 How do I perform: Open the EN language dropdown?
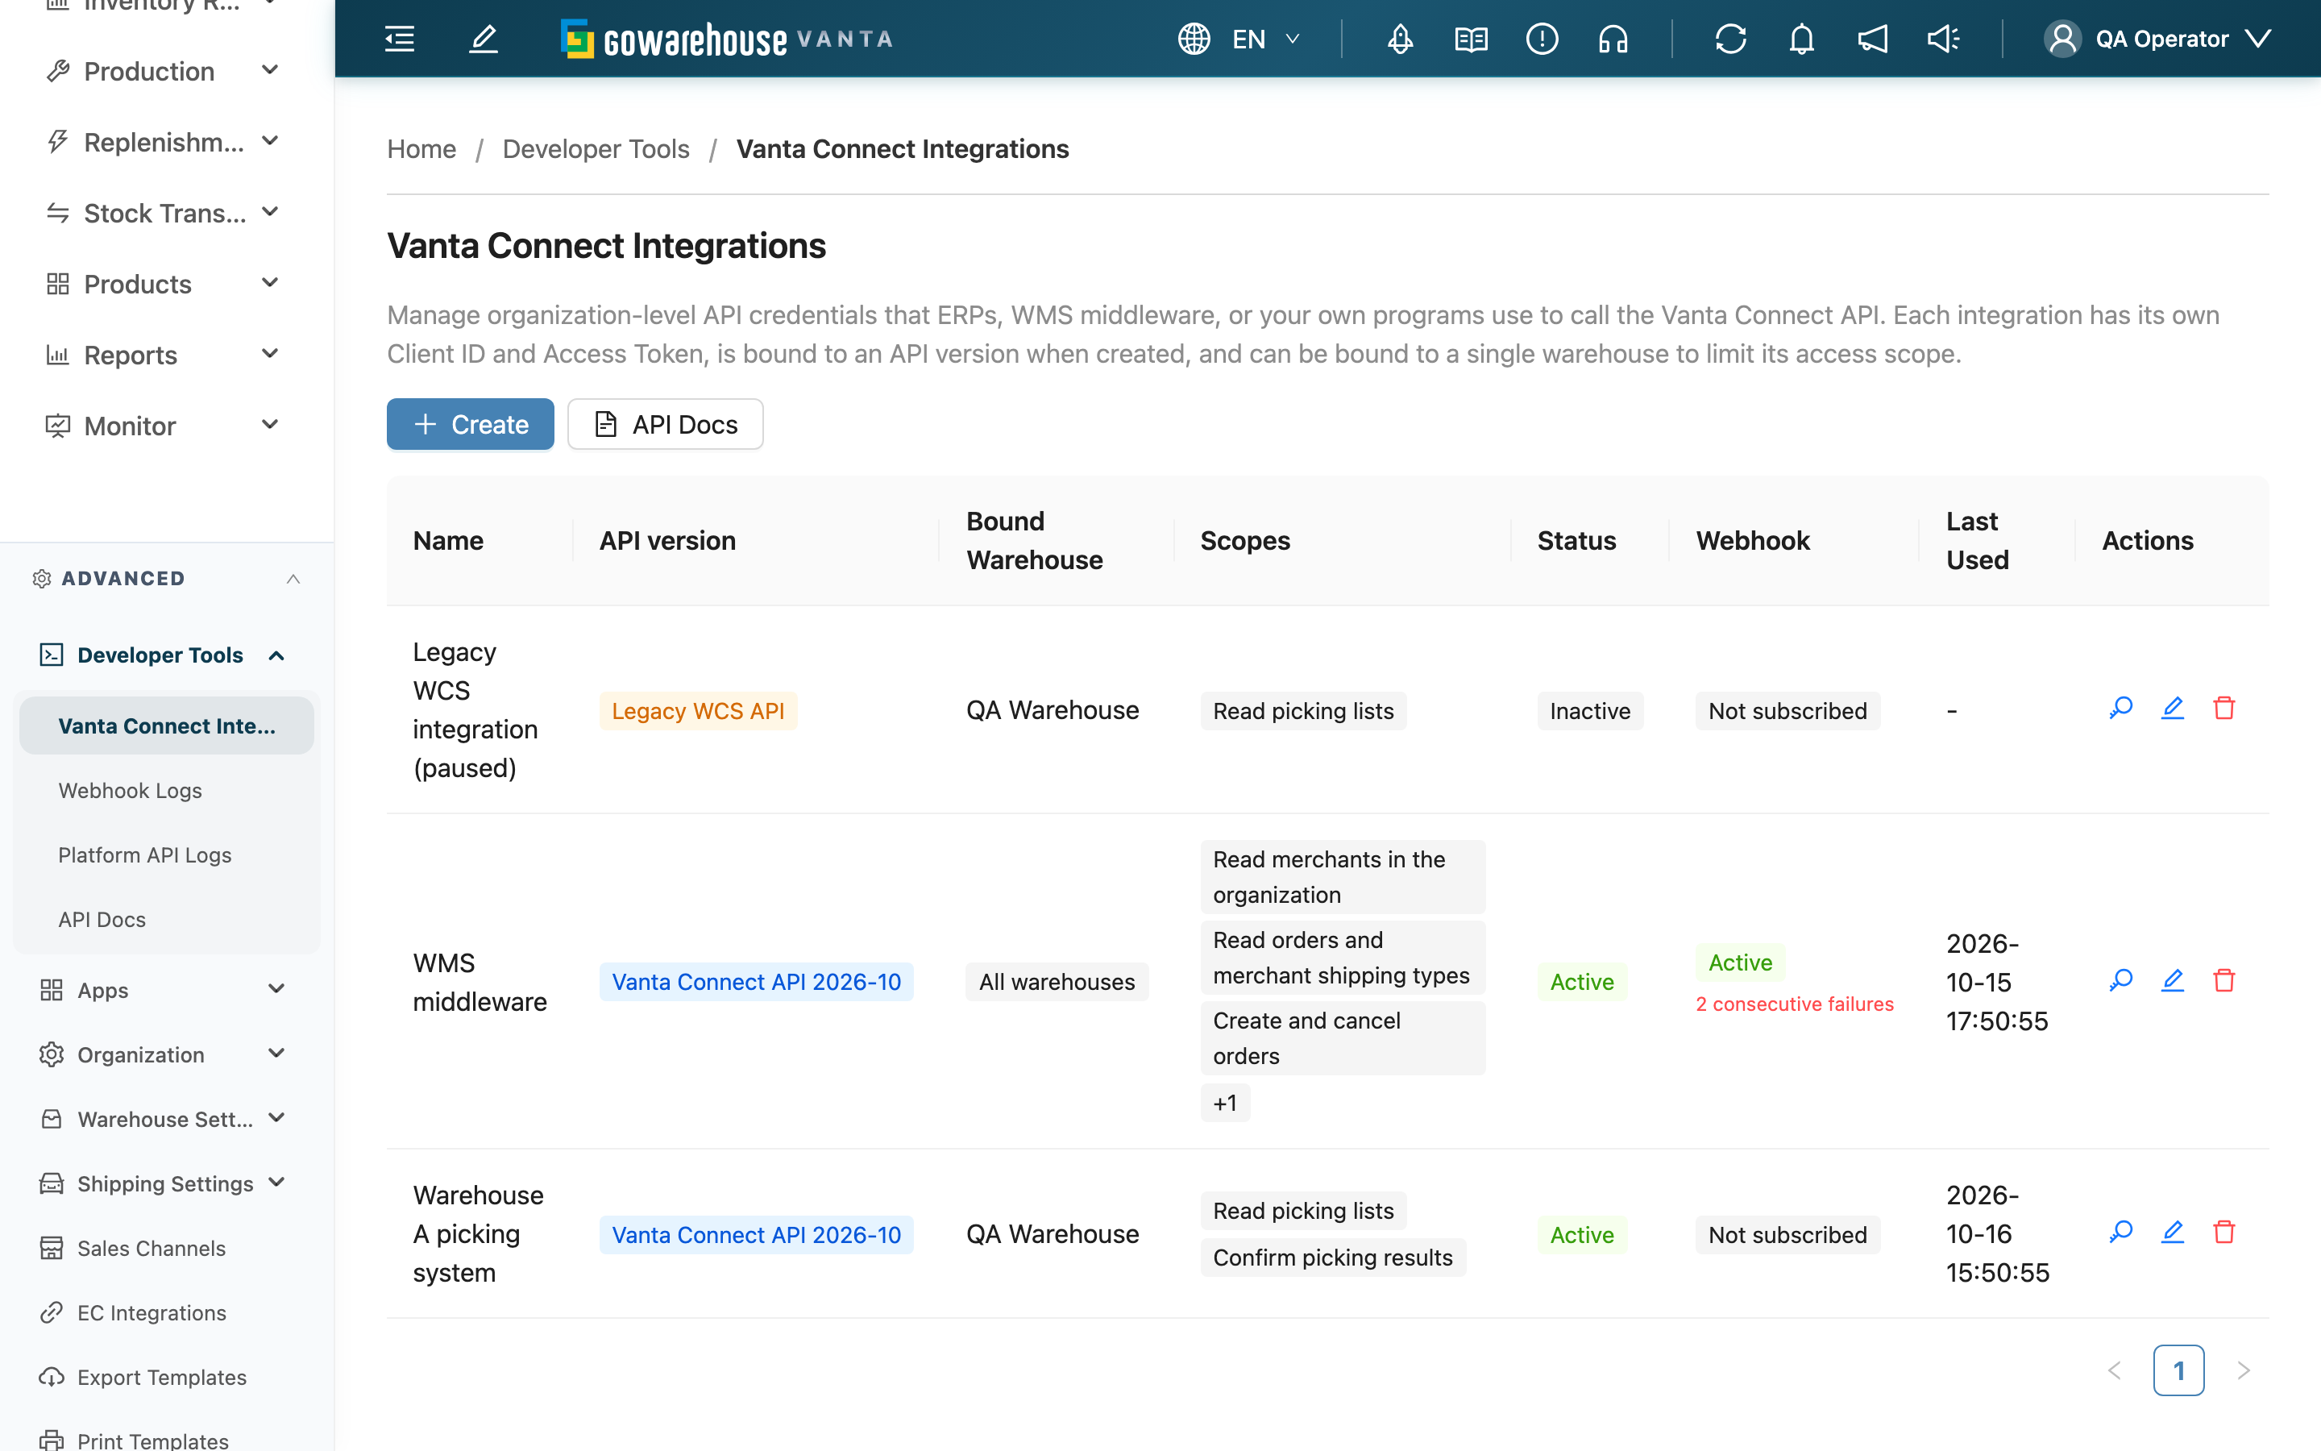coord(1239,39)
